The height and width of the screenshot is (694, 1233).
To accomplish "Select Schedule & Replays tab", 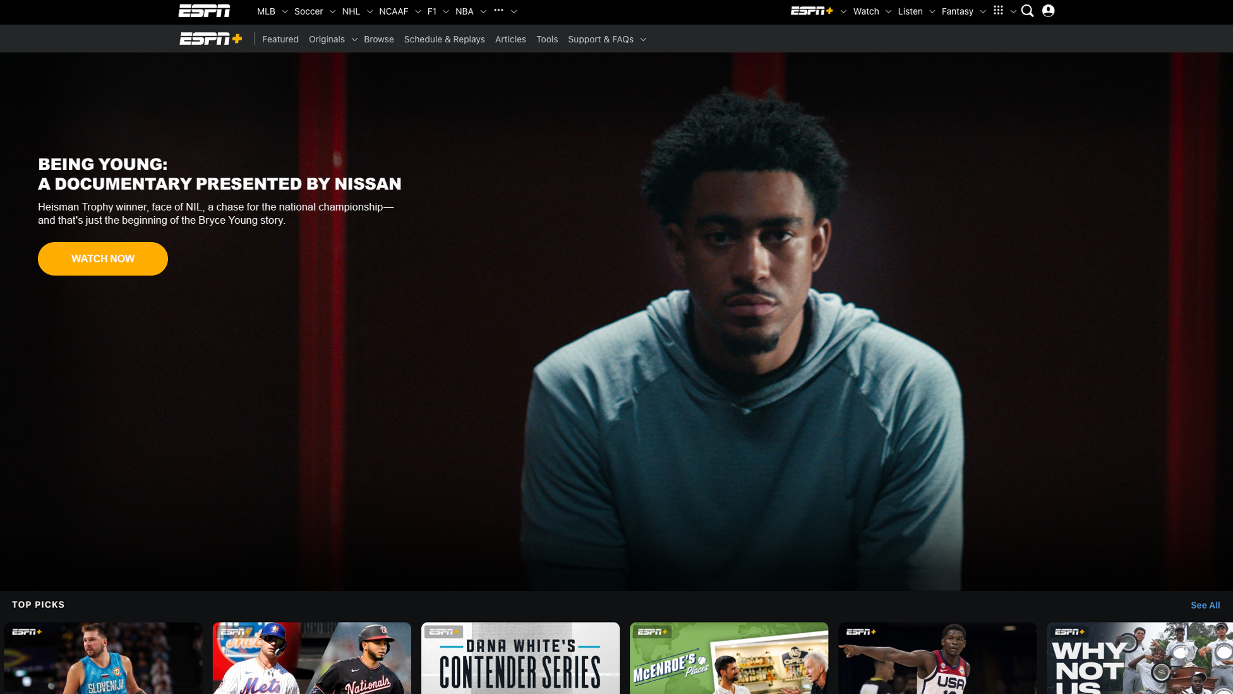I will point(444,39).
